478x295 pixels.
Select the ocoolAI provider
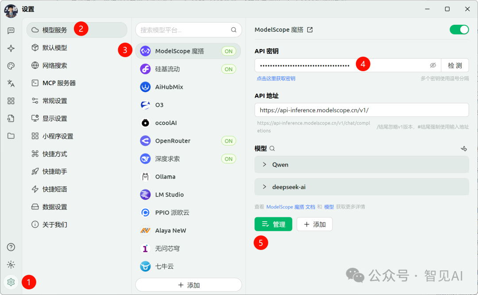(x=188, y=123)
